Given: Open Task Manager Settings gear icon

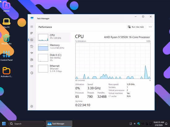Looking at the screenshot, I should (x=32, y=106).
